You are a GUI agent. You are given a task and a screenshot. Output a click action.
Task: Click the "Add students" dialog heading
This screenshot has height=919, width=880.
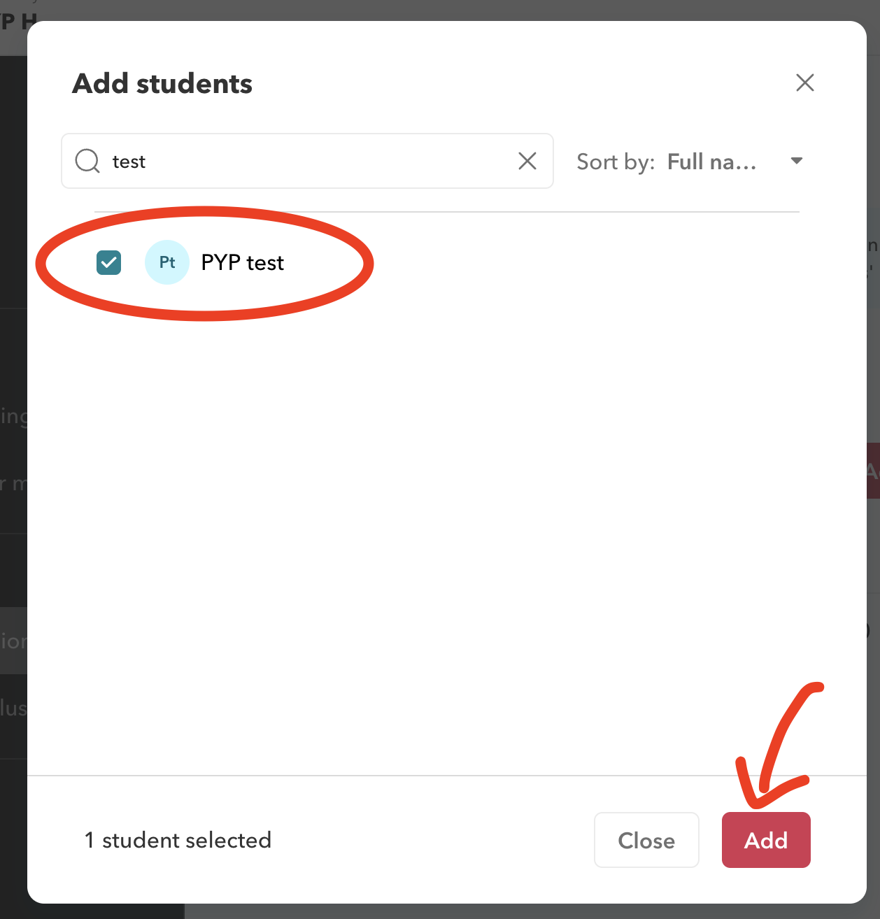[x=162, y=83]
